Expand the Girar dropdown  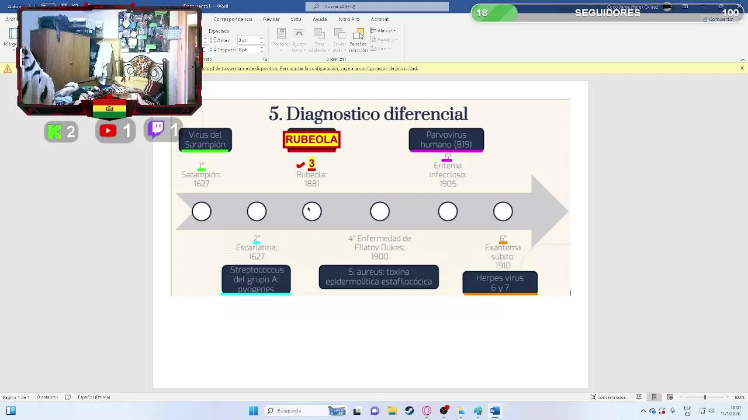coord(380,48)
